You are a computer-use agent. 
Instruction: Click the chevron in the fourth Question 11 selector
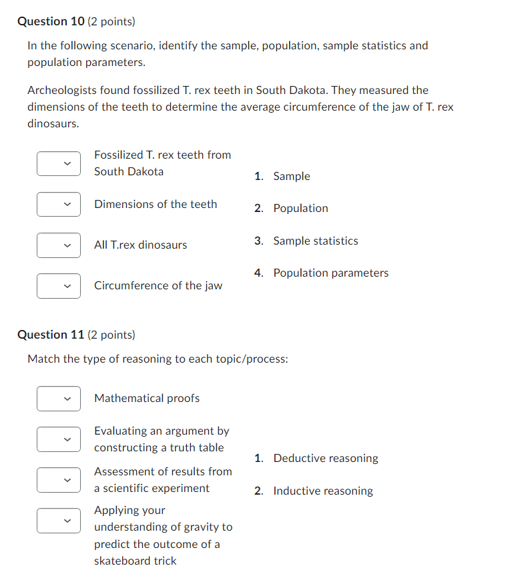pos(67,521)
